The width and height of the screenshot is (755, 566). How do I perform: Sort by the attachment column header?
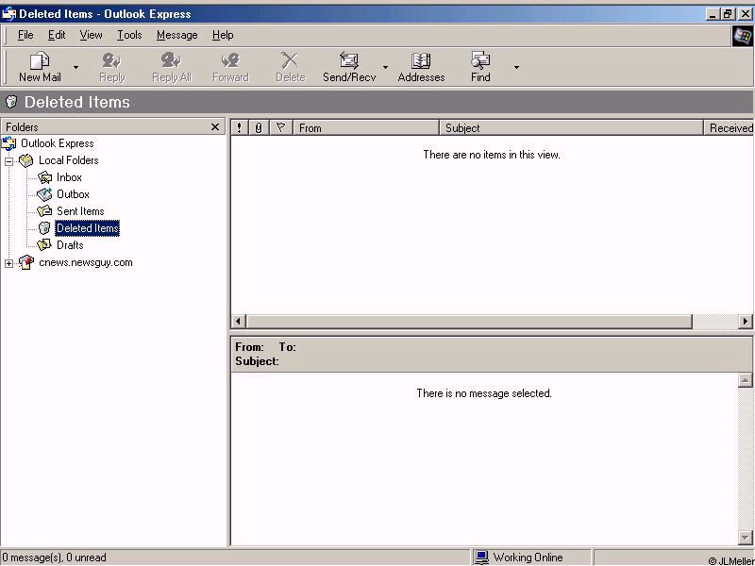(x=260, y=127)
